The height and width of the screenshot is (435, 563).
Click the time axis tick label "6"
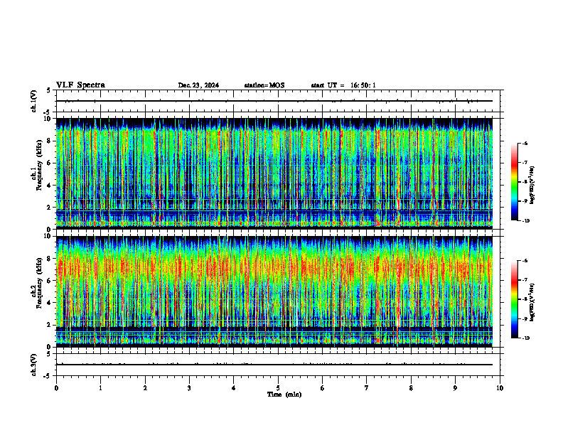[x=322, y=388]
